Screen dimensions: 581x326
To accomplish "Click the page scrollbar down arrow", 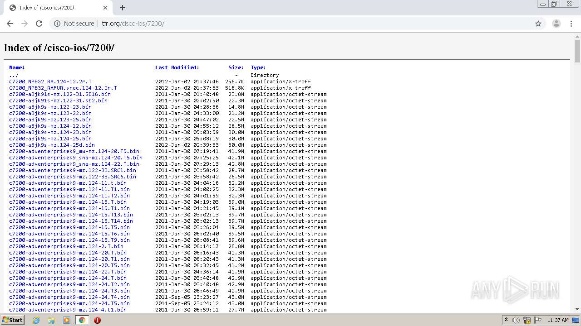I will coord(577,309).
